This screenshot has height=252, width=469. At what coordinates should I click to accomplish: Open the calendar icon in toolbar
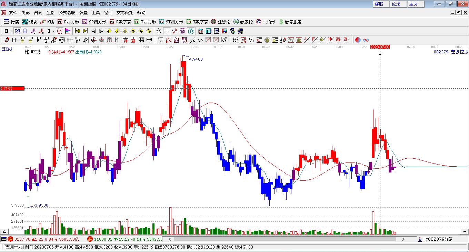click(200, 31)
